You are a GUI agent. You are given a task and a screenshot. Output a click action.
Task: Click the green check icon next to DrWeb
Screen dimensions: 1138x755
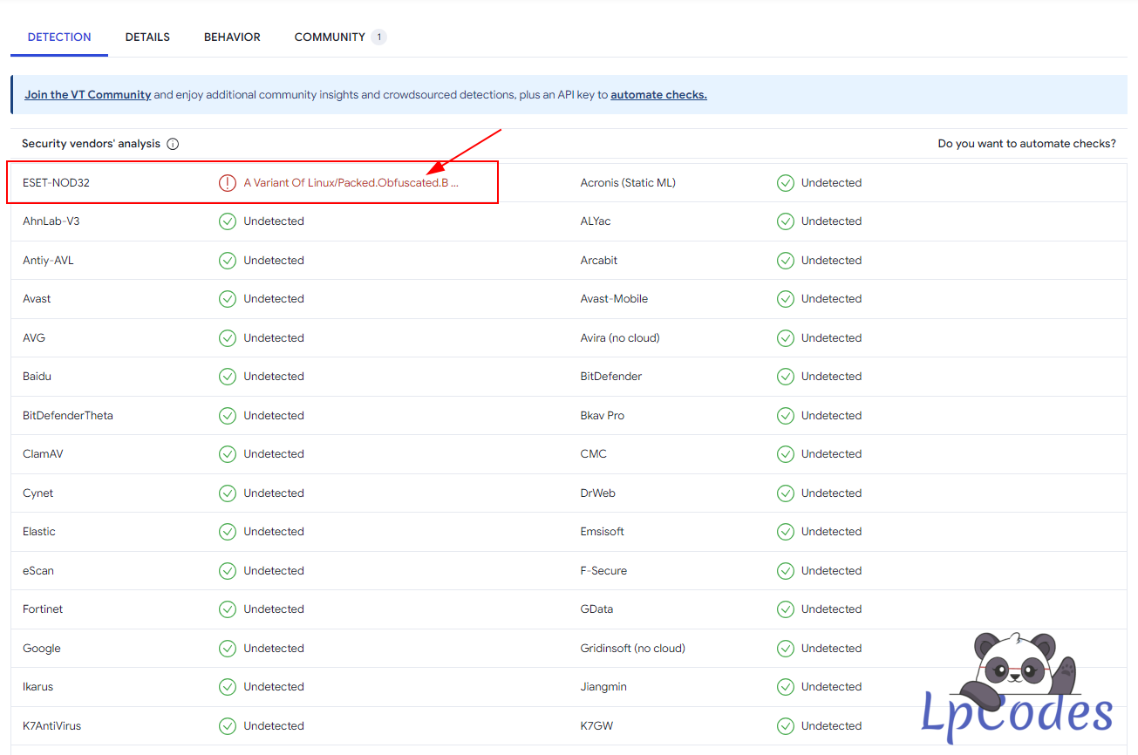click(x=786, y=493)
